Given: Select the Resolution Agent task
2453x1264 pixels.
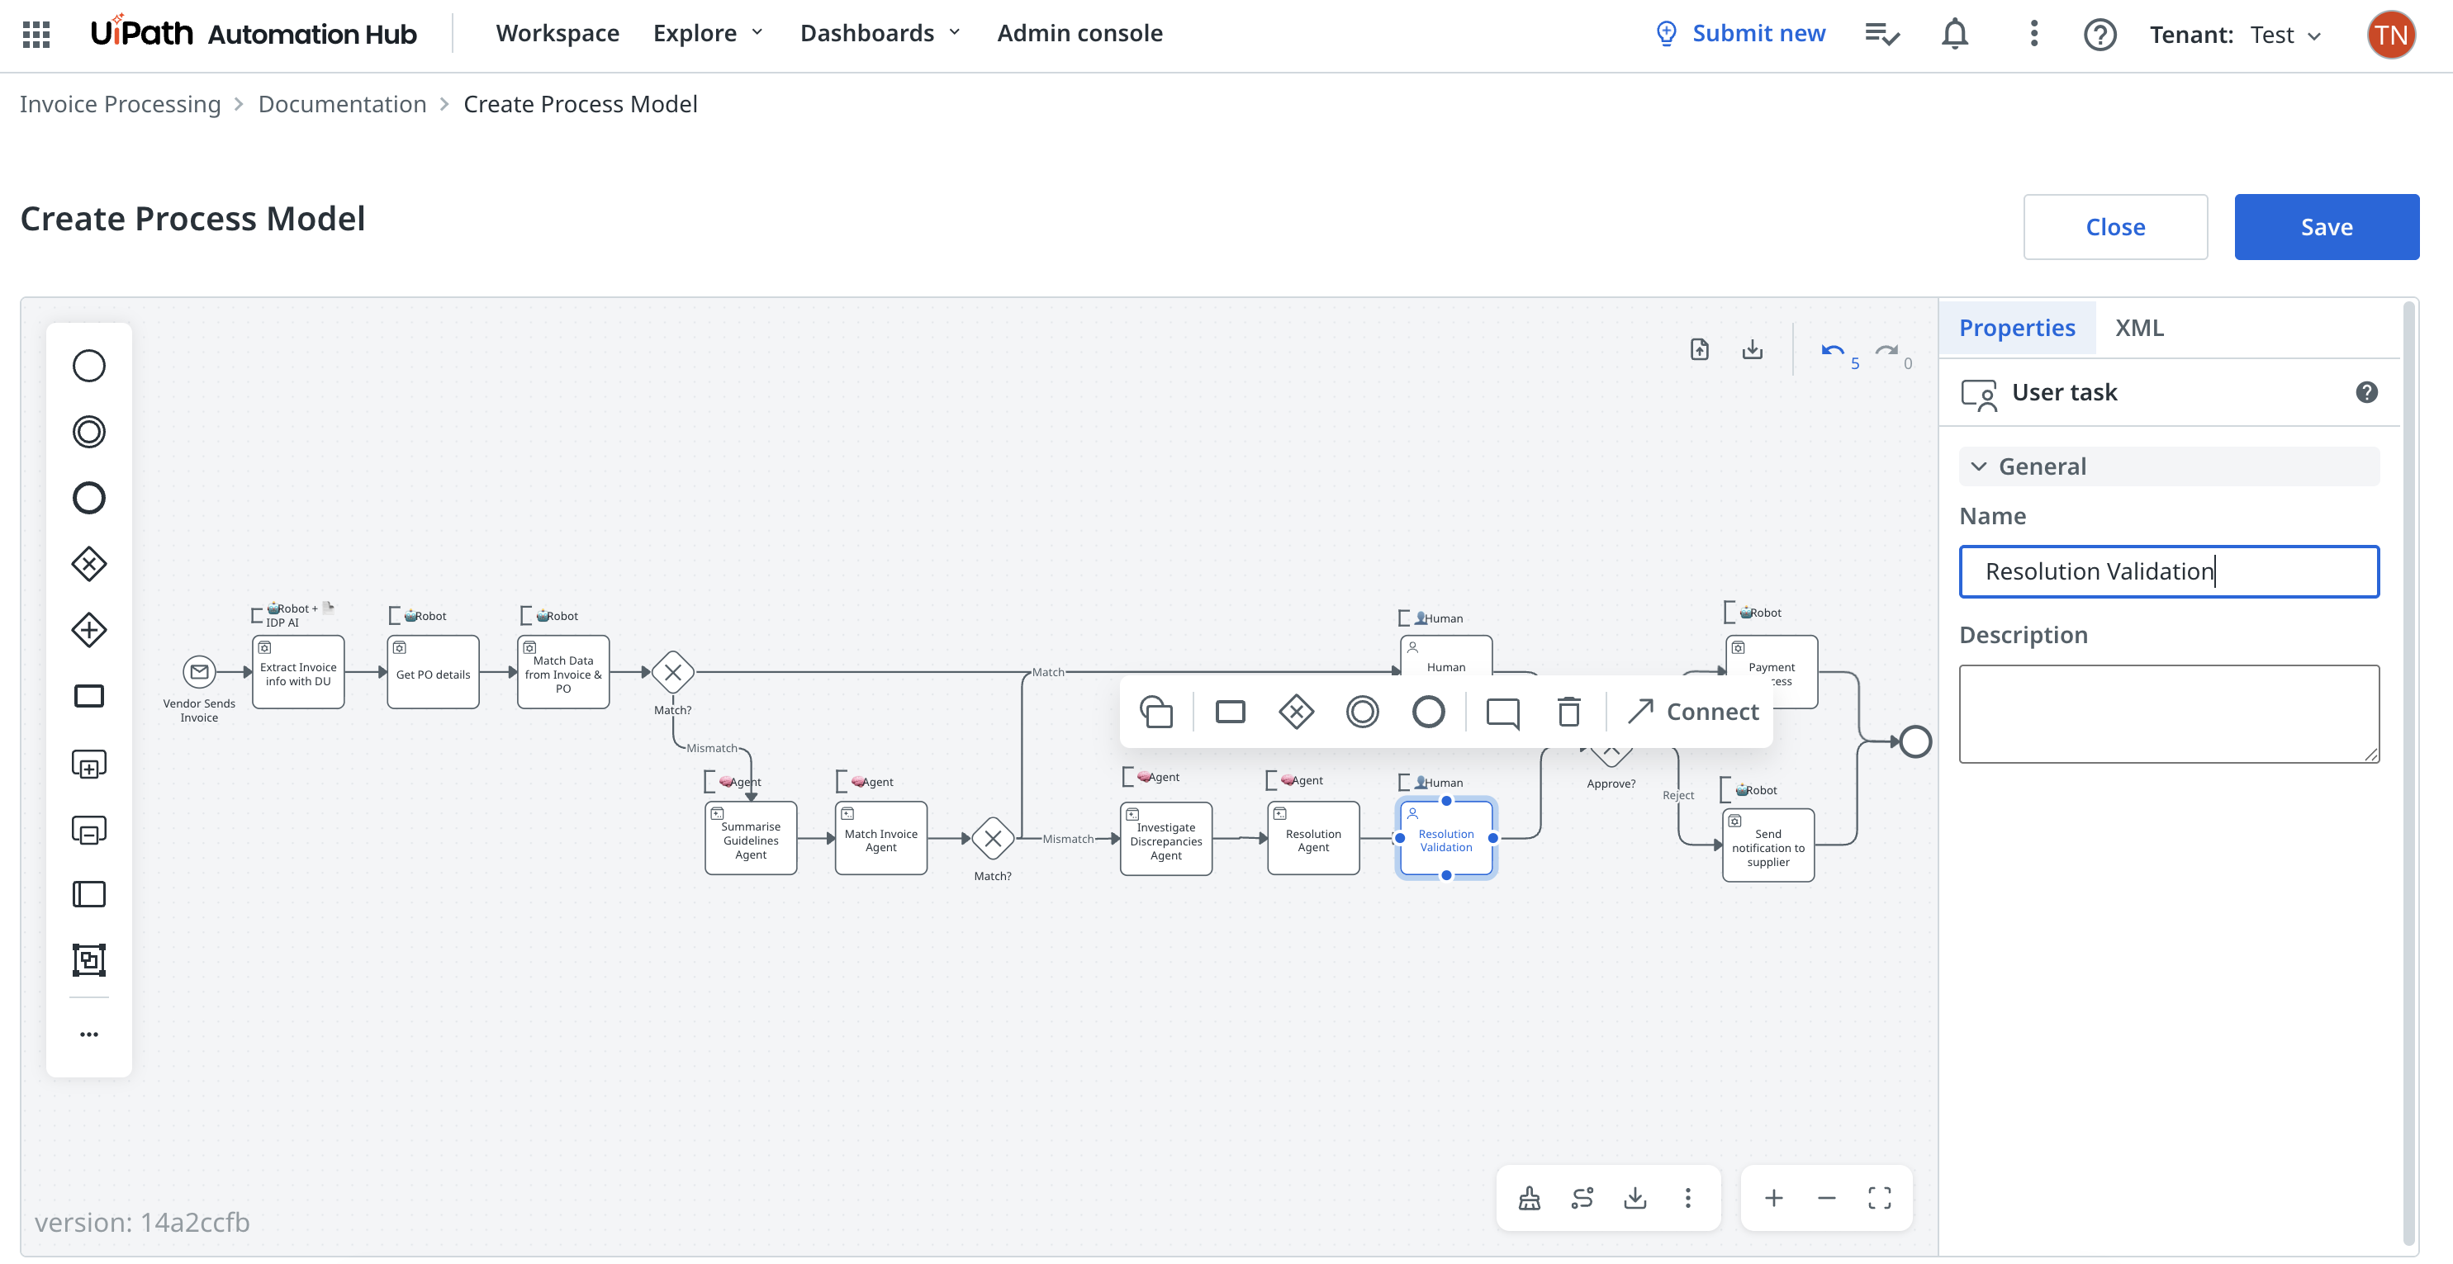Looking at the screenshot, I should coord(1312,839).
